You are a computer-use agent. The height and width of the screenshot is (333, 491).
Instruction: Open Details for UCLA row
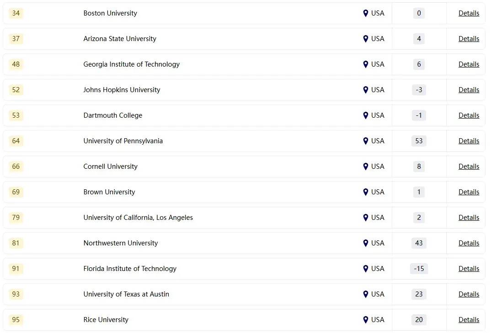point(469,218)
